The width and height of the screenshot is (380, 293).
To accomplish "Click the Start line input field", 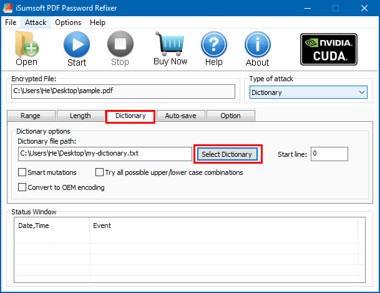I will [329, 154].
